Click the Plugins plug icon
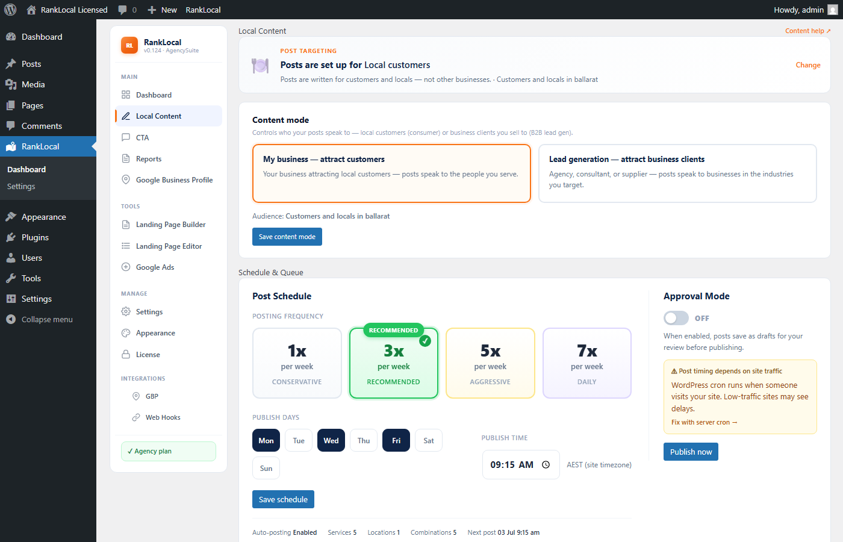 [11, 237]
